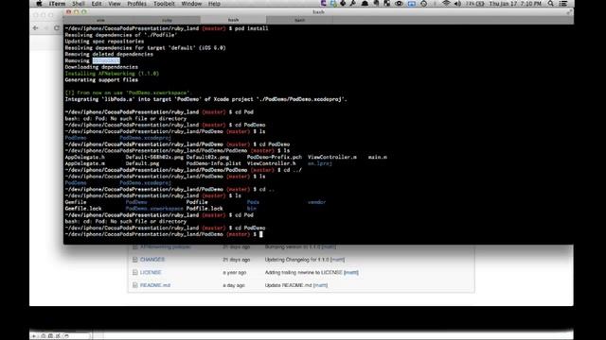Click the volume speaker icon
The image size is (606, 340).
pyautogui.click(x=458, y=4)
